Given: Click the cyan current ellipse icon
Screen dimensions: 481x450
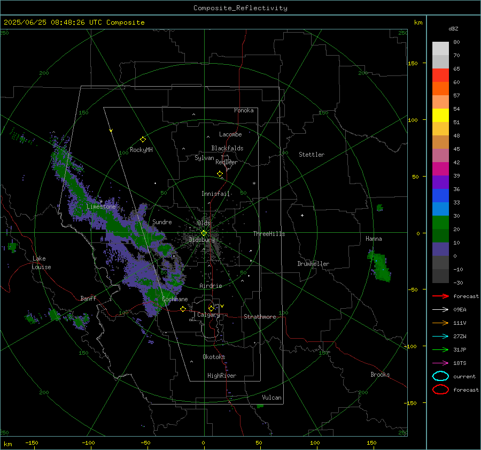Looking at the screenshot, I should [440, 376].
